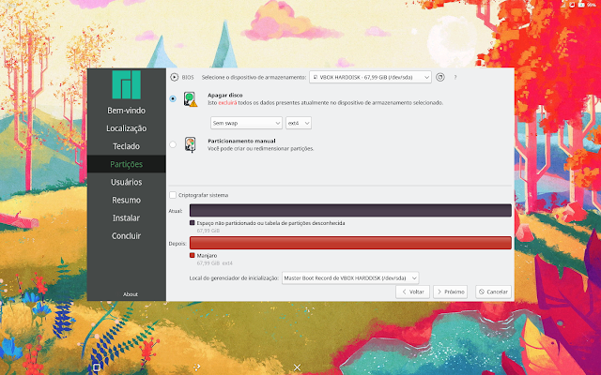Click the Próximo button

(x=451, y=292)
